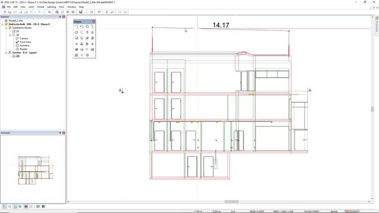This screenshot has height=213, width=379.
Task: Select 2D under Section A-A Layout
Action: (x=17, y=56)
